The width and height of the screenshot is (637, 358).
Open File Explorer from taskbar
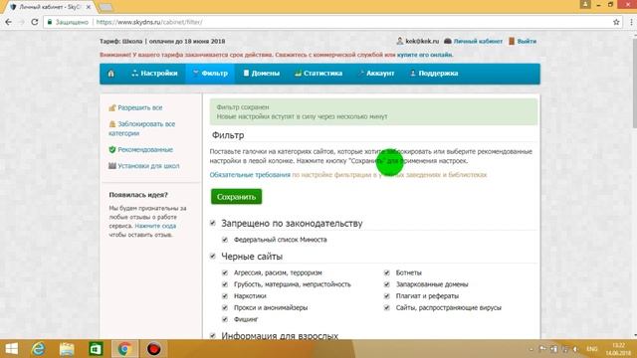coord(67,349)
